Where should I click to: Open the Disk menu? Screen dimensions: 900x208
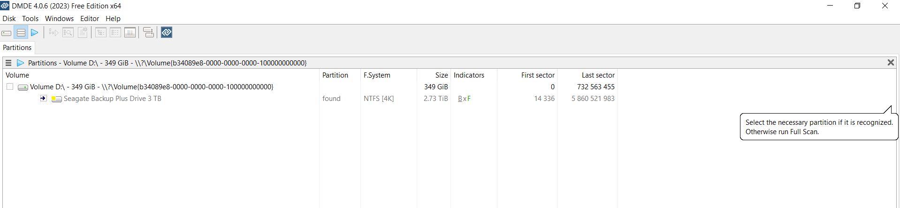[9, 19]
